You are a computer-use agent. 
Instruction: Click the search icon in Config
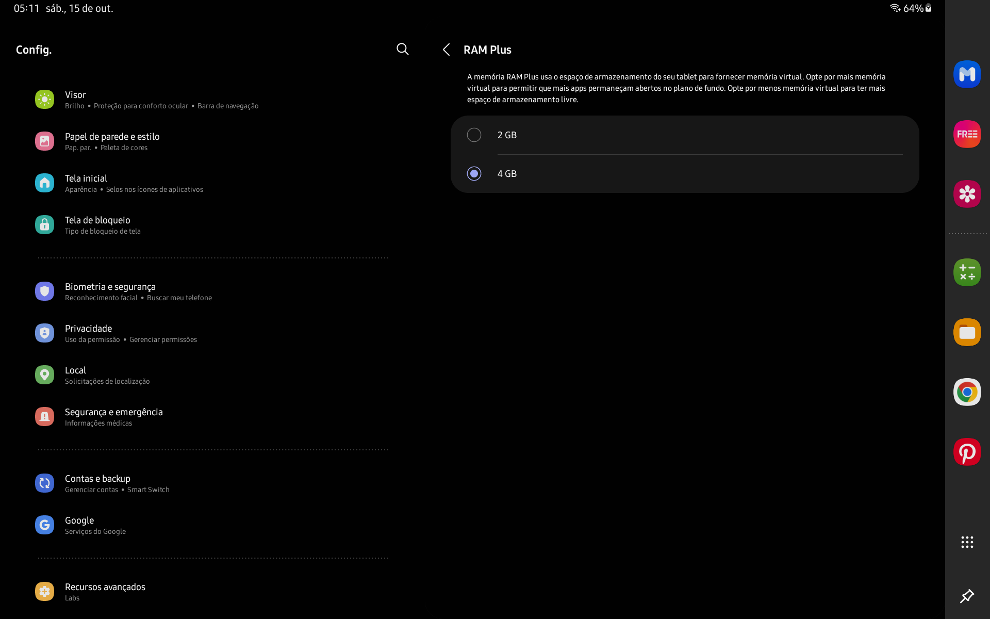403,49
